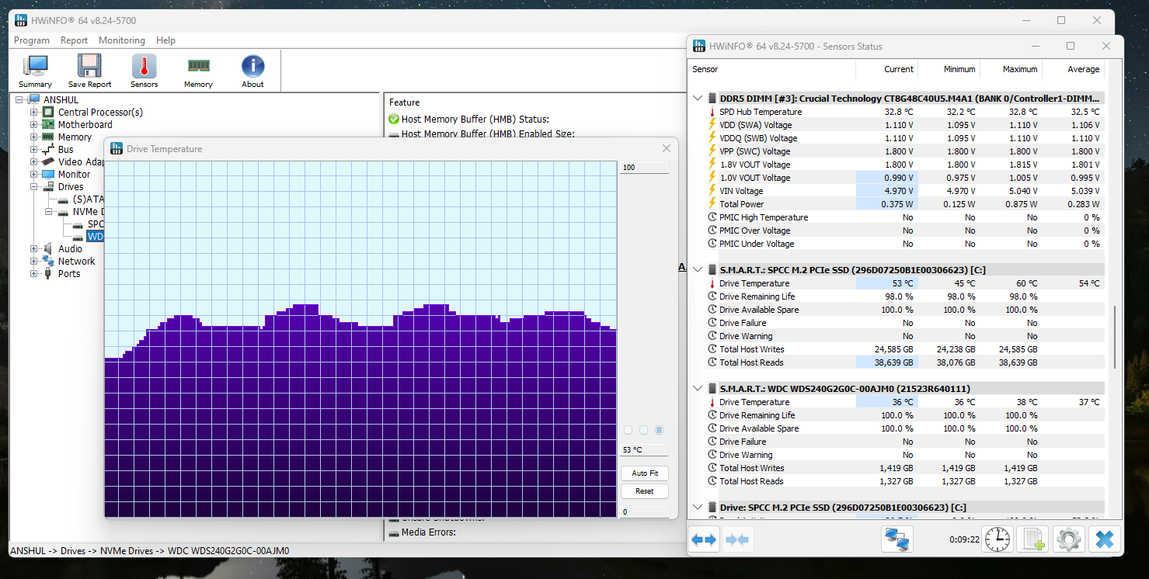Open the Monitoring menu
The width and height of the screenshot is (1149, 579).
121,40
